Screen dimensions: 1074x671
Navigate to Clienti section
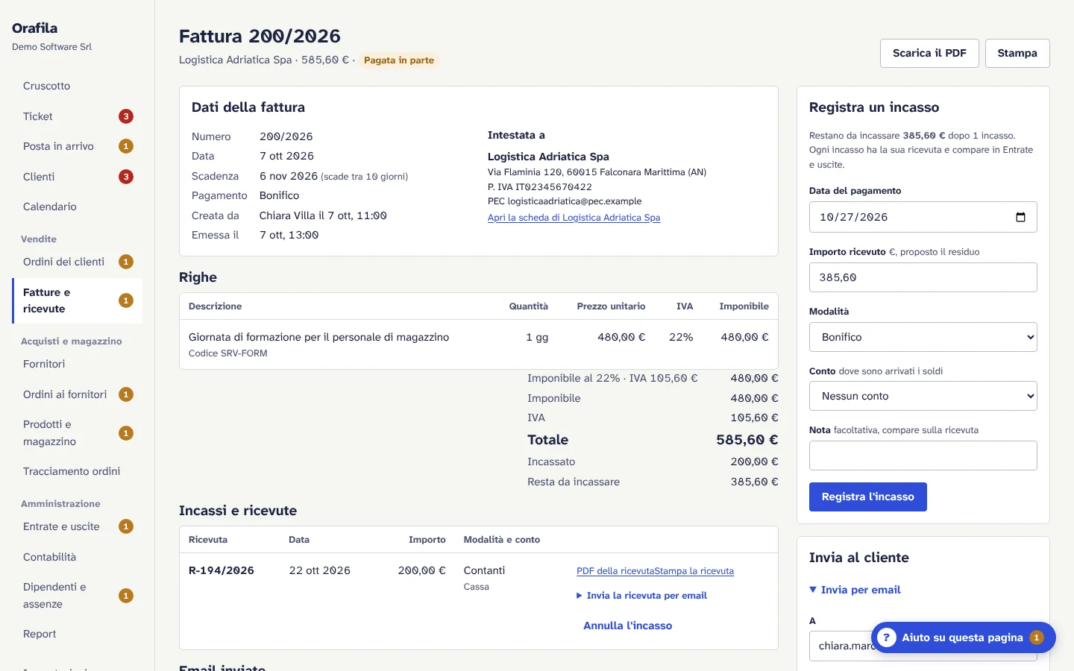click(77, 177)
